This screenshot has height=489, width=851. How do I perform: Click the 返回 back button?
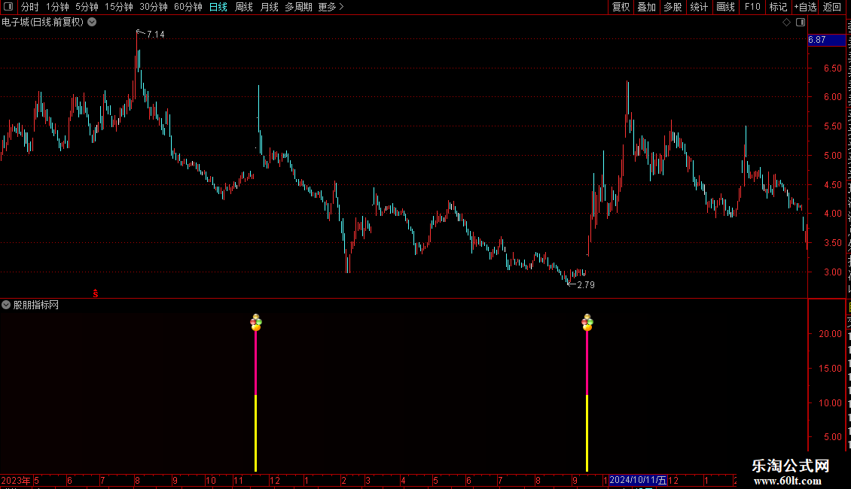[x=831, y=7]
